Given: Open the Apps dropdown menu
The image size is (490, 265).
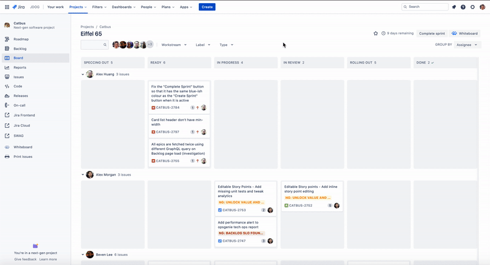Looking at the screenshot, I should point(186,7).
